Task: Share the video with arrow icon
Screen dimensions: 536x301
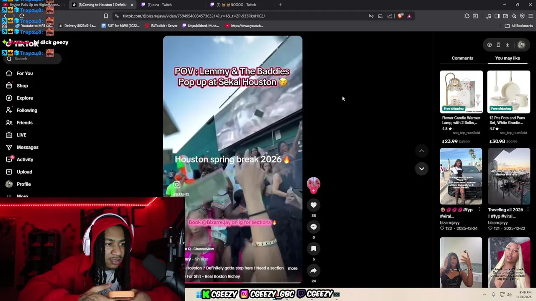Action: [313, 270]
